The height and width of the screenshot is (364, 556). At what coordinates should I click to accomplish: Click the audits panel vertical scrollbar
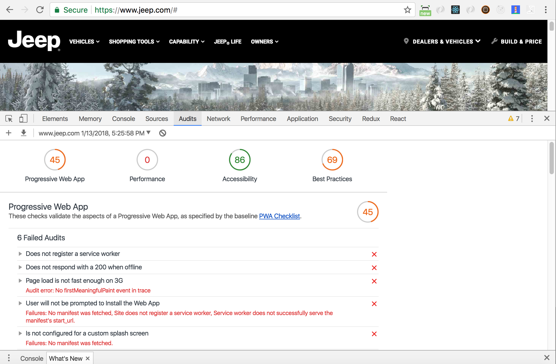click(551, 158)
